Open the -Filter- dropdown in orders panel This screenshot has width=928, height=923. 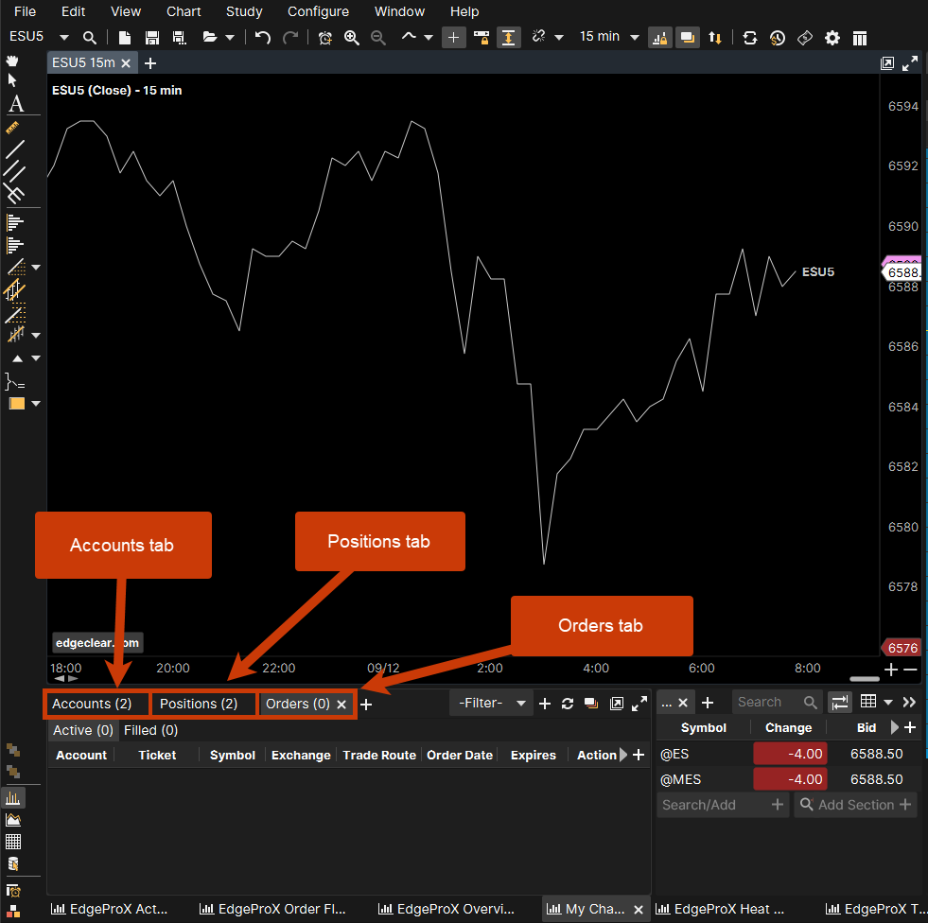(491, 704)
